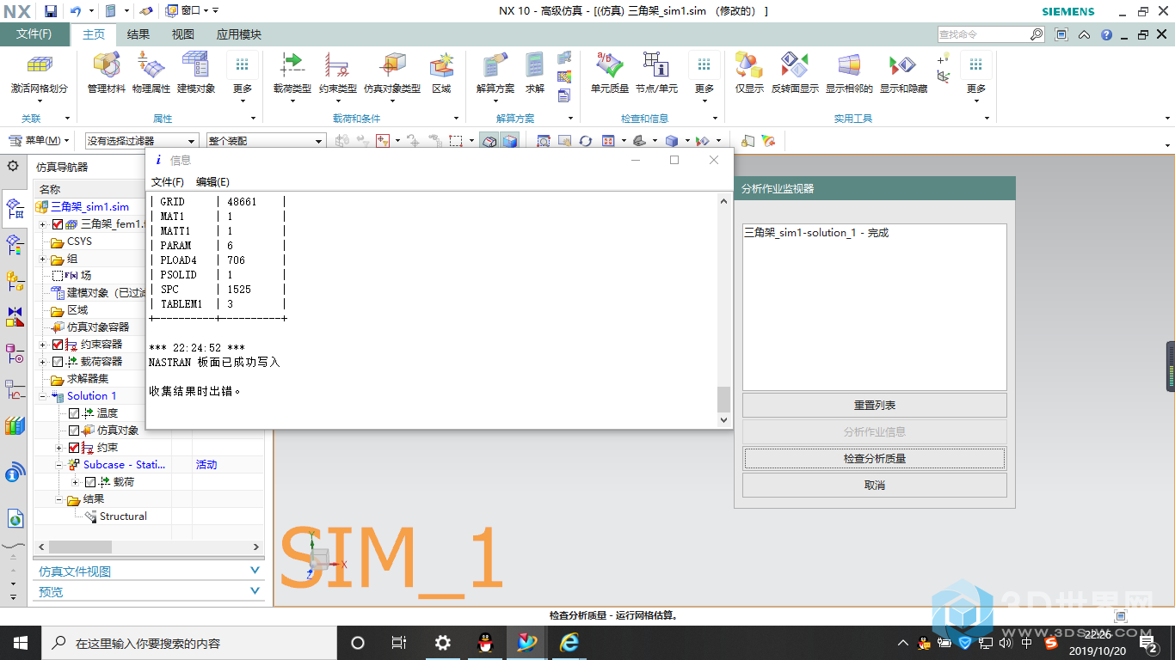Open 仿真对象类型 tool

click(392, 65)
